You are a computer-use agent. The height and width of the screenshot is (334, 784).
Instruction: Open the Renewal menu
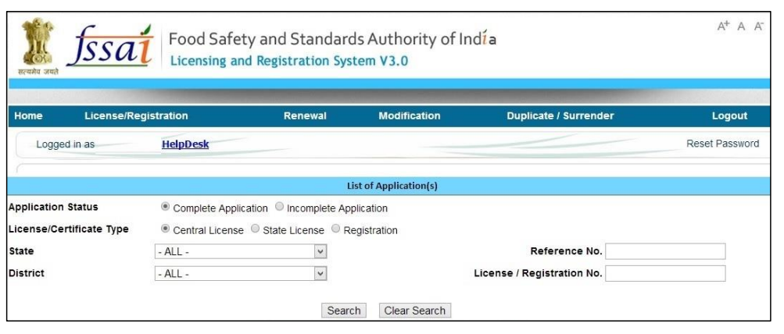click(x=305, y=116)
